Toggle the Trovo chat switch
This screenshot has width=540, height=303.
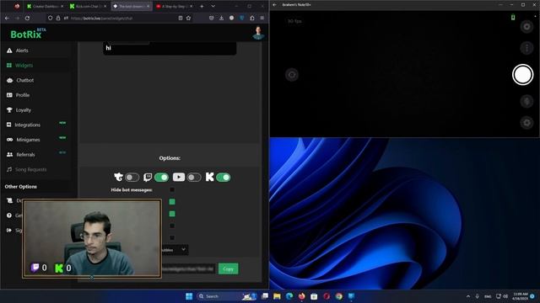[132, 178]
